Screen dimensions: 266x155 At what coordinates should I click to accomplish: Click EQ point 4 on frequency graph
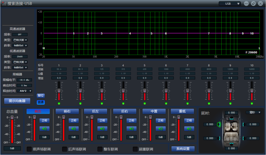pyautogui.click(x=130, y=33)
